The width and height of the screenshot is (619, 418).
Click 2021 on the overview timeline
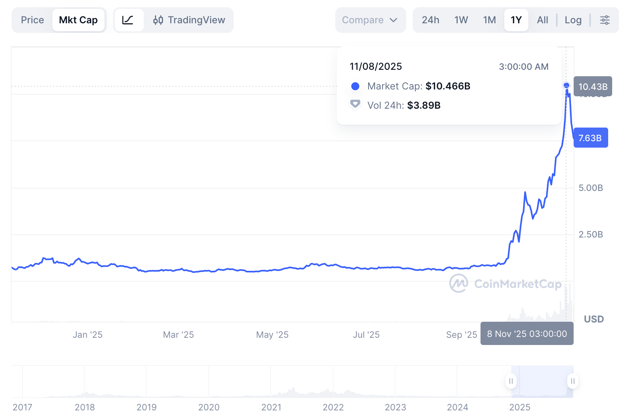coord(271,408)
